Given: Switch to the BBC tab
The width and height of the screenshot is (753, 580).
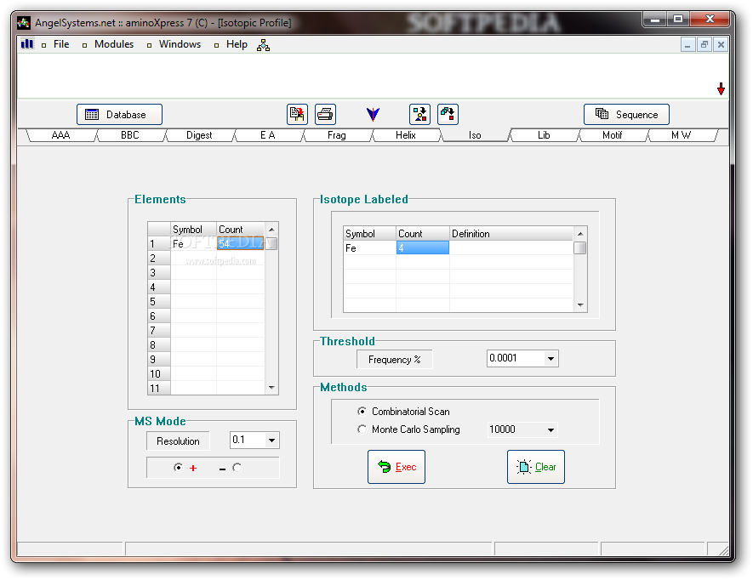Looking at the screenshot, I should tap(130, 135).
